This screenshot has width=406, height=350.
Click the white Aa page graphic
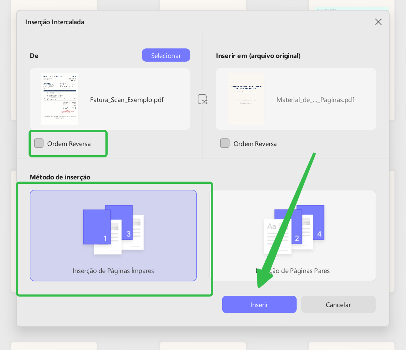276,237
